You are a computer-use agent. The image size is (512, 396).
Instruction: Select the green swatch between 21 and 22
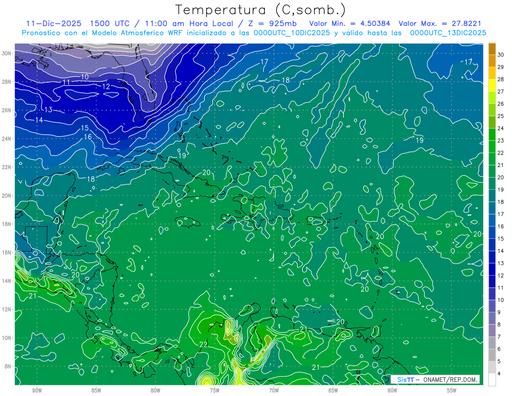[492, 158]
